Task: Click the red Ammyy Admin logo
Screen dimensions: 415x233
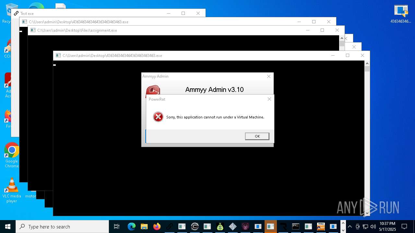Action: (153, 90)
